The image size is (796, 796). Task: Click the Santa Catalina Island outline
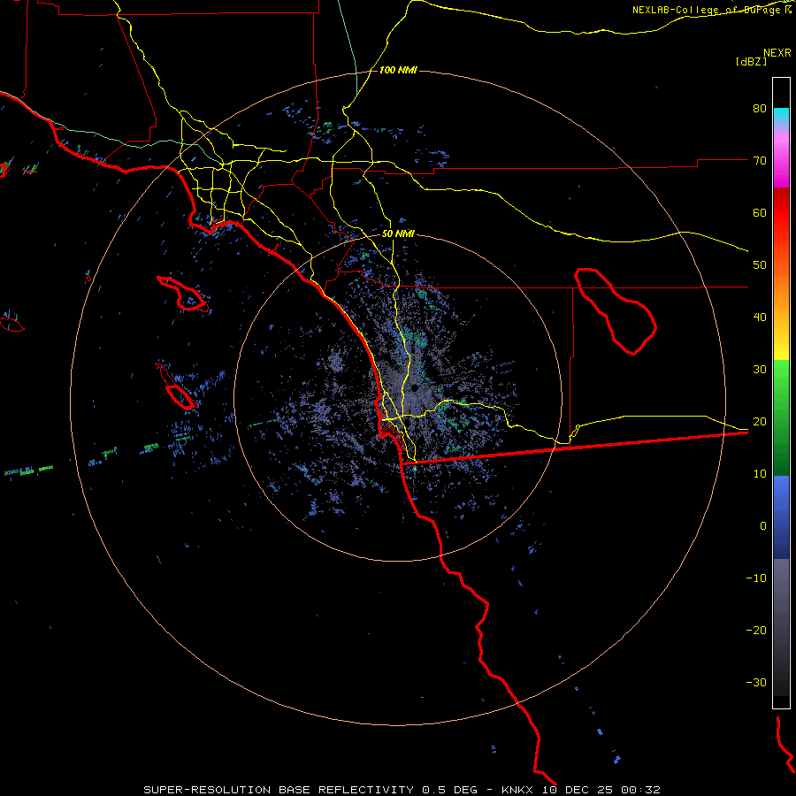182,295
